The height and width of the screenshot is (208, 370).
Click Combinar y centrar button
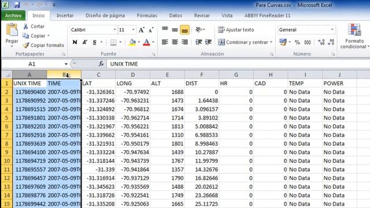(243, 42)
